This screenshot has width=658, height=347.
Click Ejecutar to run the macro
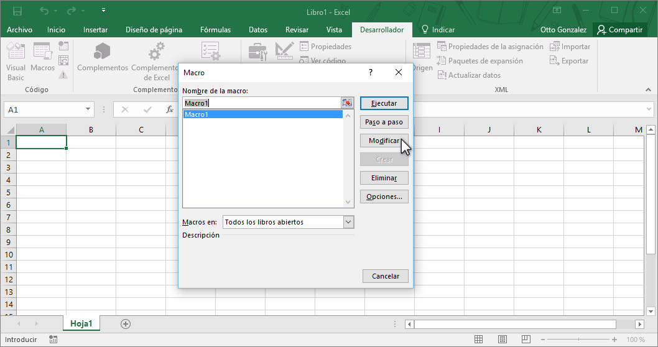coord(384,103)
